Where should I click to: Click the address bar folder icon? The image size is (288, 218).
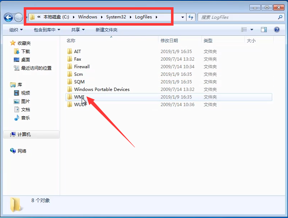32,17
